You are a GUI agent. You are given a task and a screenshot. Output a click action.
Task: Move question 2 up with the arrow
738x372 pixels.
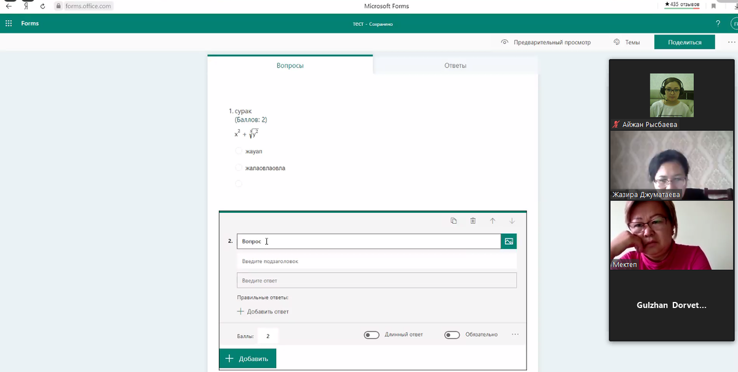click(493, 221)
